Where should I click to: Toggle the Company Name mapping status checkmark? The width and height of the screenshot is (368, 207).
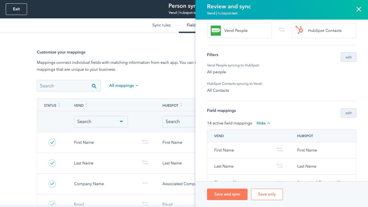click(52, 184)
